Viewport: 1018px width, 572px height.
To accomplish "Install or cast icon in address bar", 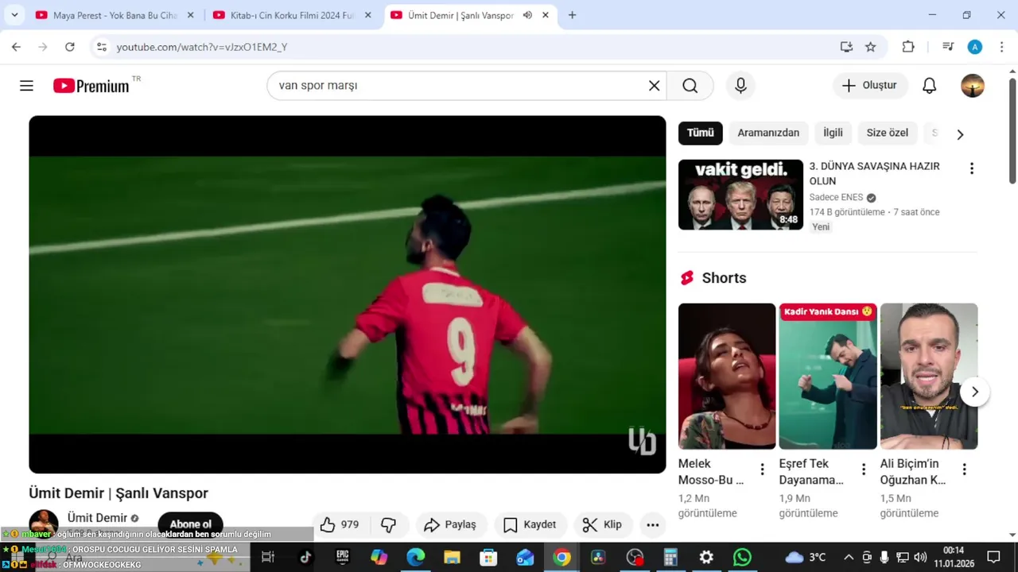I will tap(846, 47).
